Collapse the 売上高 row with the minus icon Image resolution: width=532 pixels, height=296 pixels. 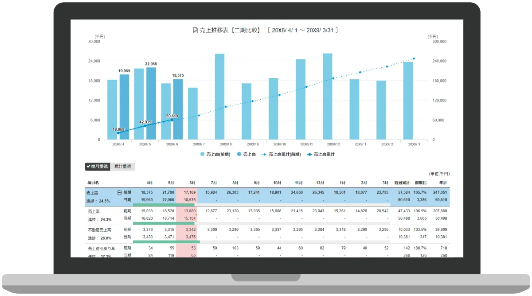(119, 193)
